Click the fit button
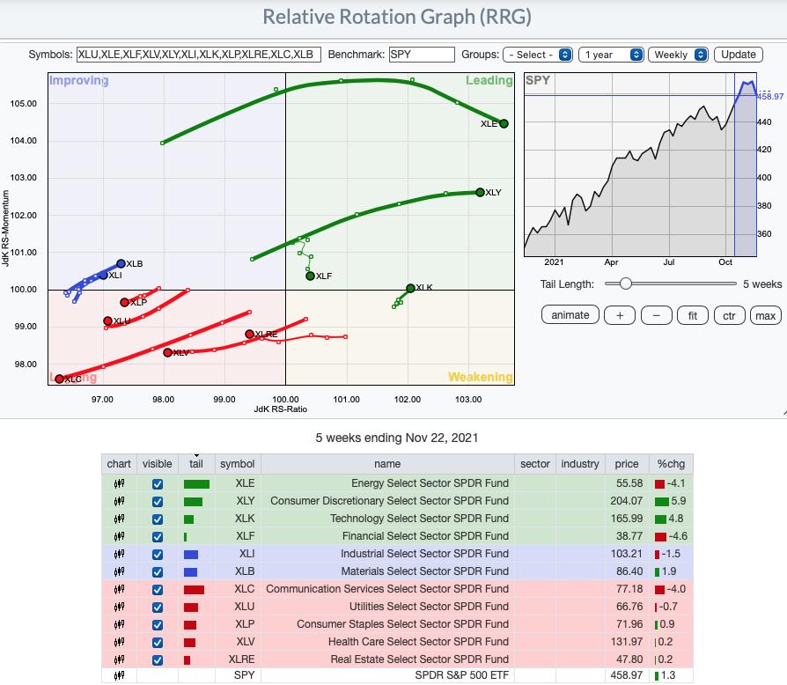 693,316
